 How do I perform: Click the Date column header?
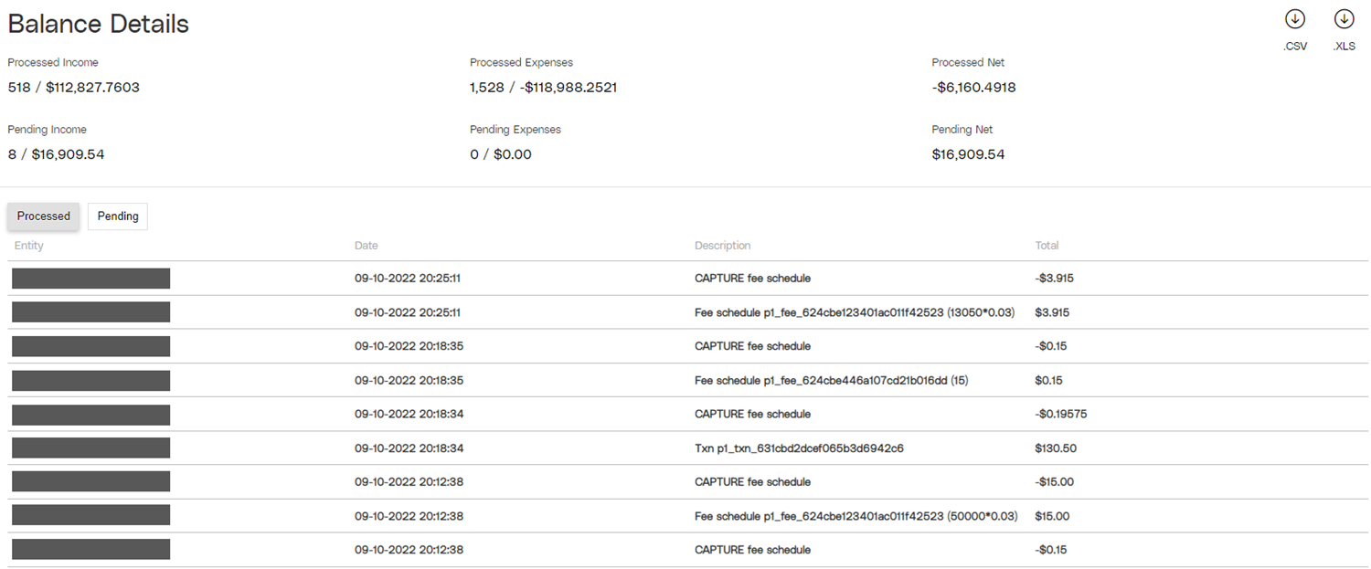click(x=367, y=246)
